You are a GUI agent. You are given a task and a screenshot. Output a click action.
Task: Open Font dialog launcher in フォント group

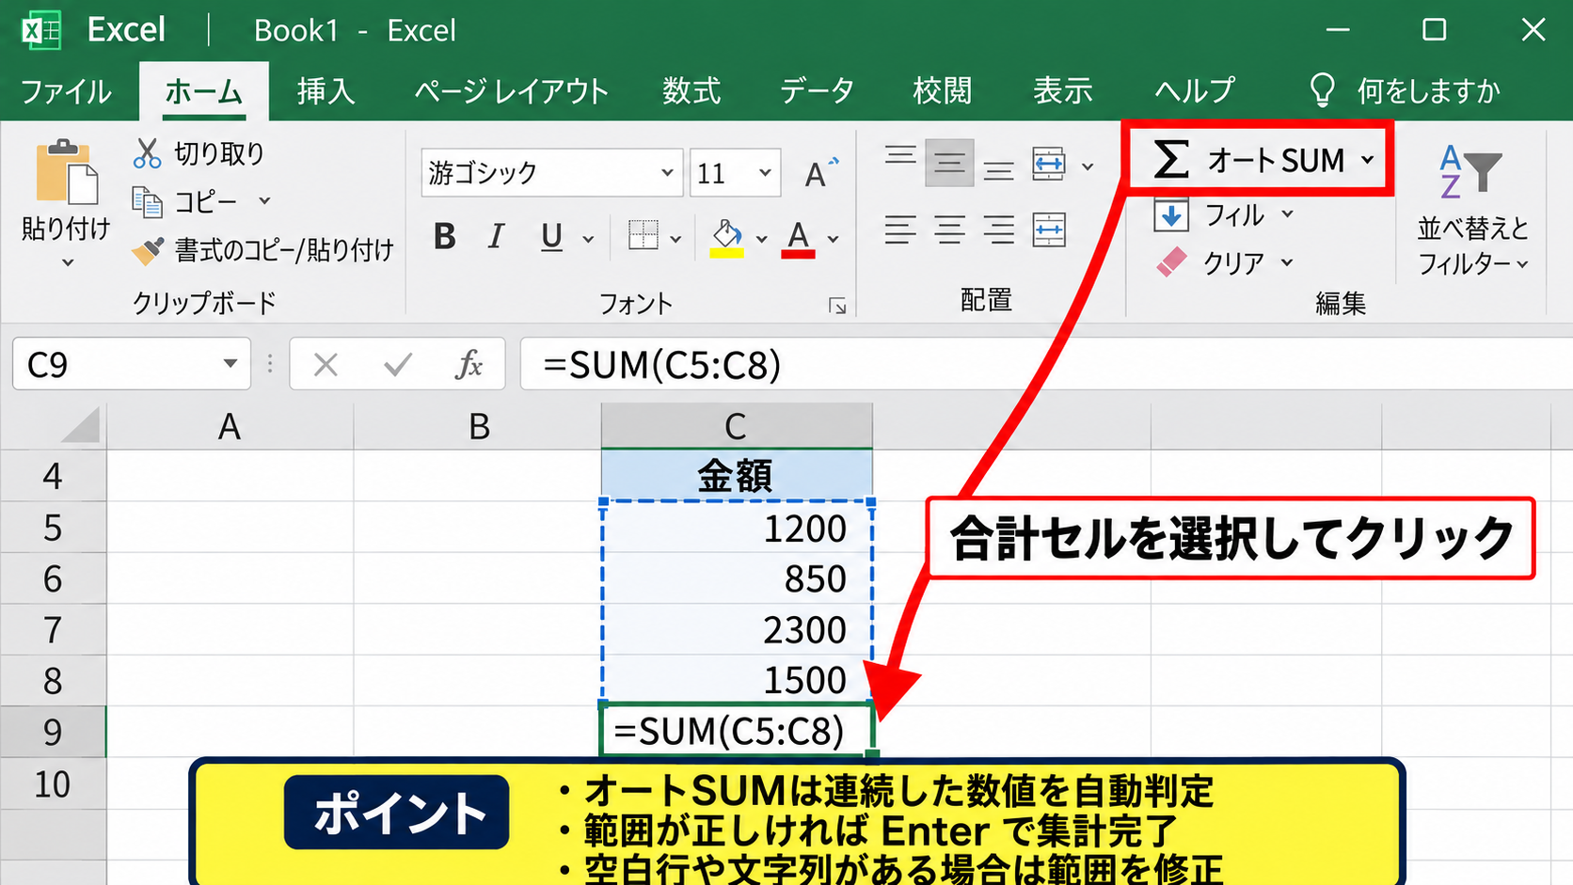pos(837,306)
